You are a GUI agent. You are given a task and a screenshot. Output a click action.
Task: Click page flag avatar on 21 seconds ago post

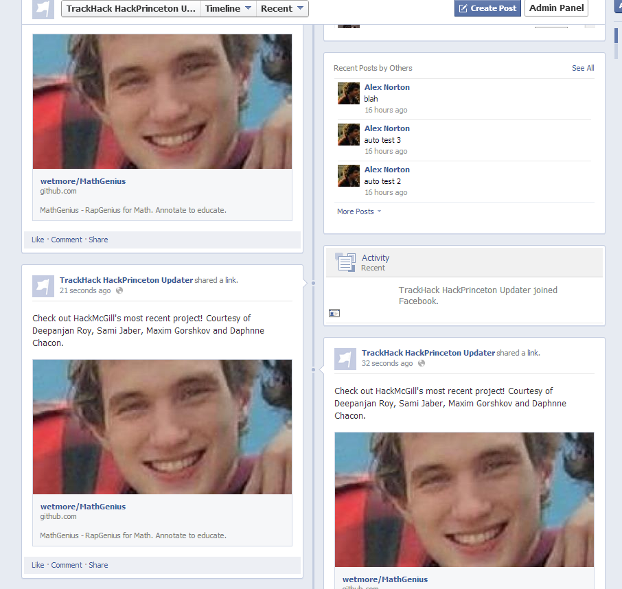[x=43, y=286]
